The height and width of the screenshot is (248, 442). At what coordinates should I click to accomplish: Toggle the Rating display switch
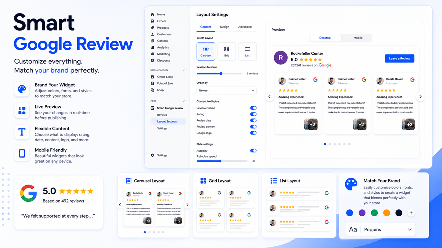pos(253,114)
